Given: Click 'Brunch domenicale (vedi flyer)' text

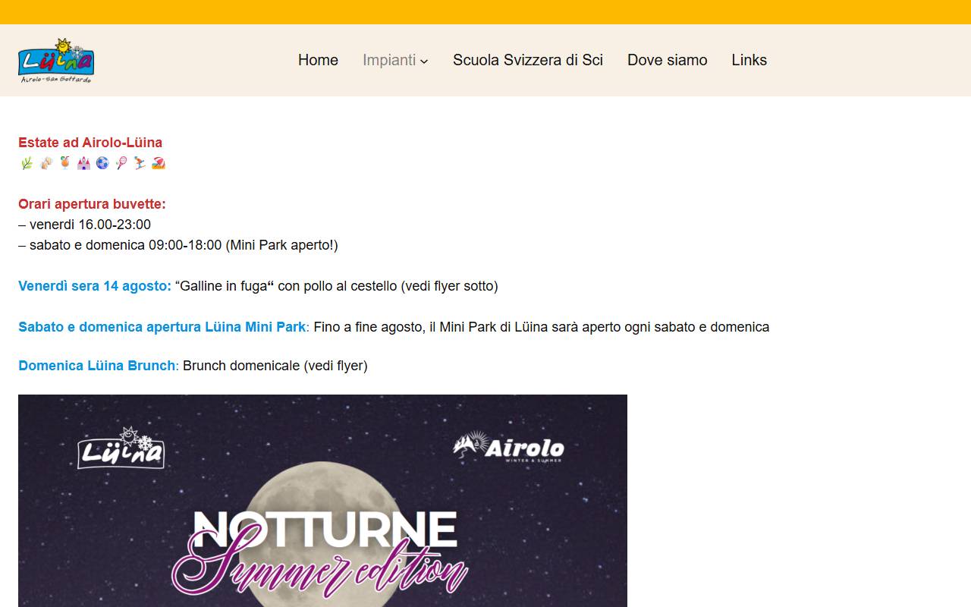Looking at the screenshot, I should click(275, 366).
